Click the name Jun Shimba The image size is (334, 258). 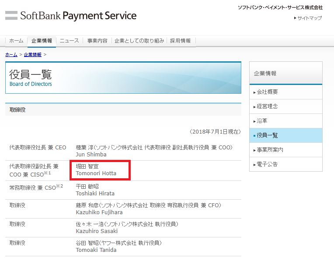coord(91,155)
